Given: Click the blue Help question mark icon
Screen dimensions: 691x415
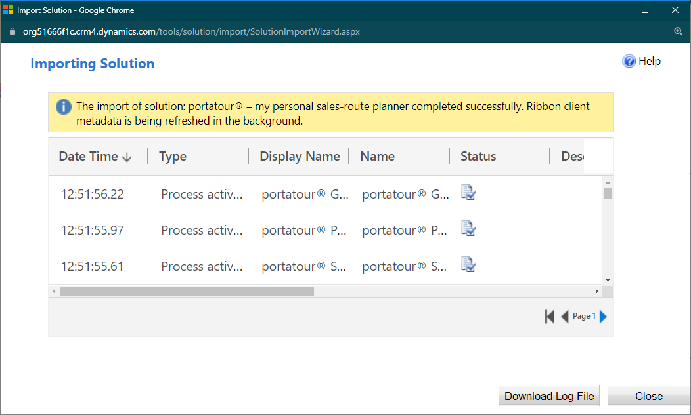Looking at the screenshot, I should pyautogui.click(x=629, y=61).
